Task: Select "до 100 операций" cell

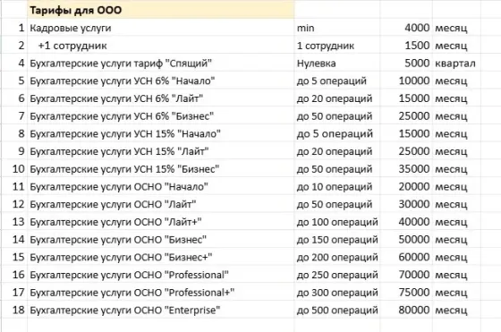Action: click(x=337, y=222)
